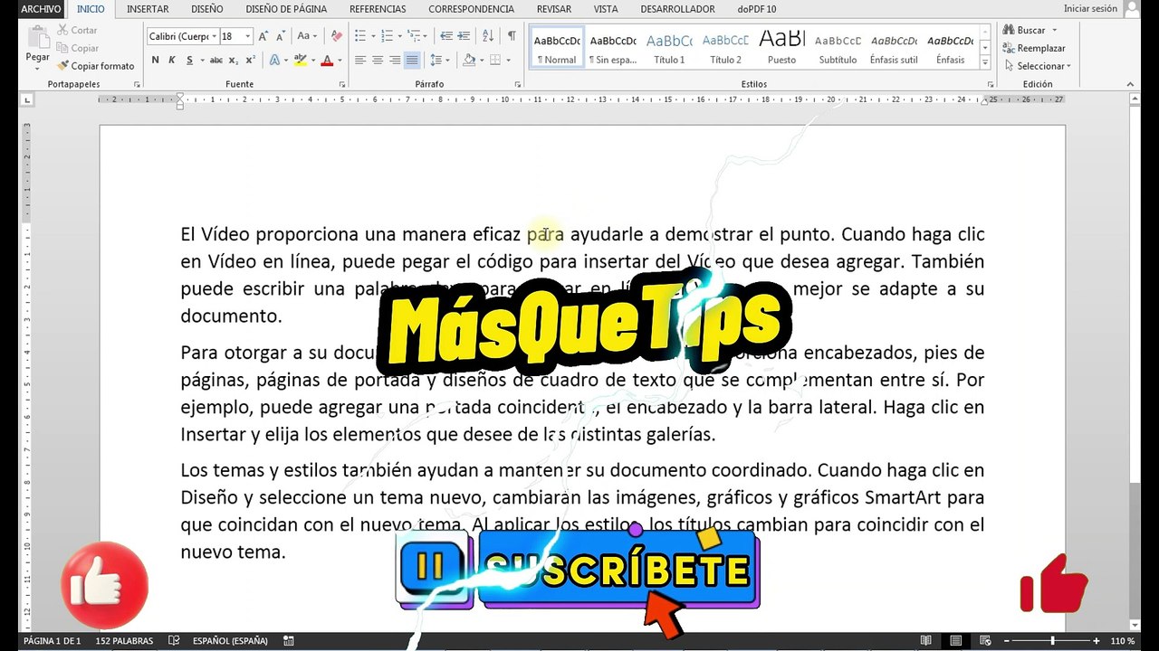This screenshot has width=1159, height=651.
Task: Click borders grid icon
Action: click(x=494, y=61)
